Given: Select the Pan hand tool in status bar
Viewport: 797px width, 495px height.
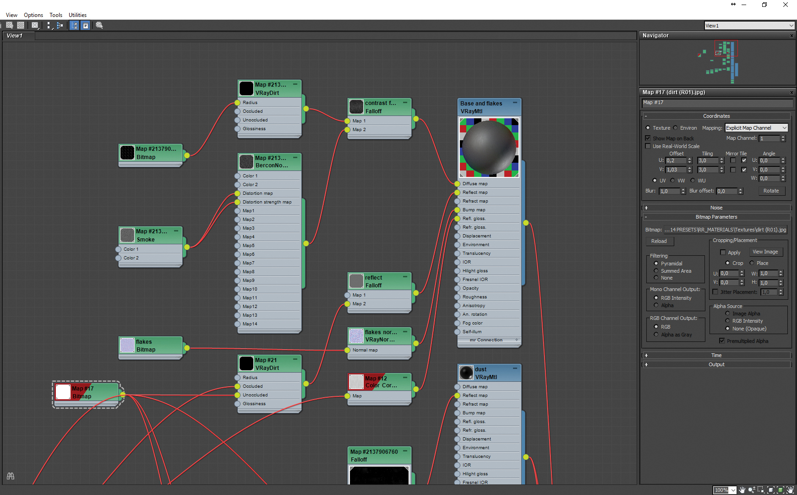Looking at the screenshot, I should [x=742, y=490].
